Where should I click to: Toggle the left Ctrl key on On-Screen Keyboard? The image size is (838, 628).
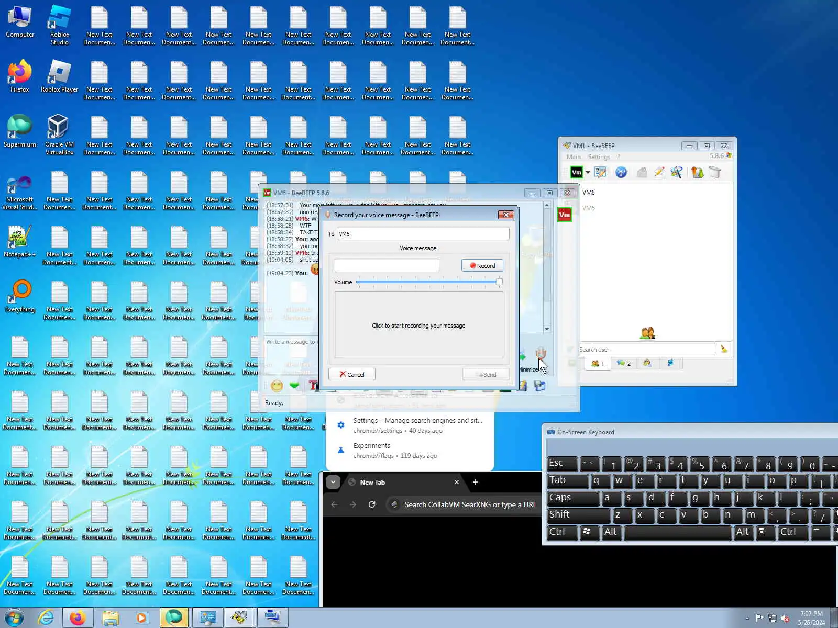tap(562, 532)
